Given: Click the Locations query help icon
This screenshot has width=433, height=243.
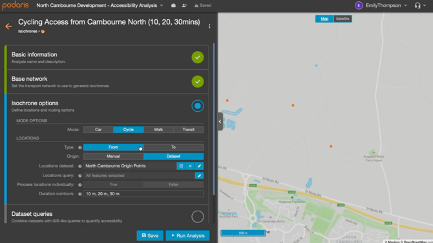Looking at the screenshot, I should (79, 176).
